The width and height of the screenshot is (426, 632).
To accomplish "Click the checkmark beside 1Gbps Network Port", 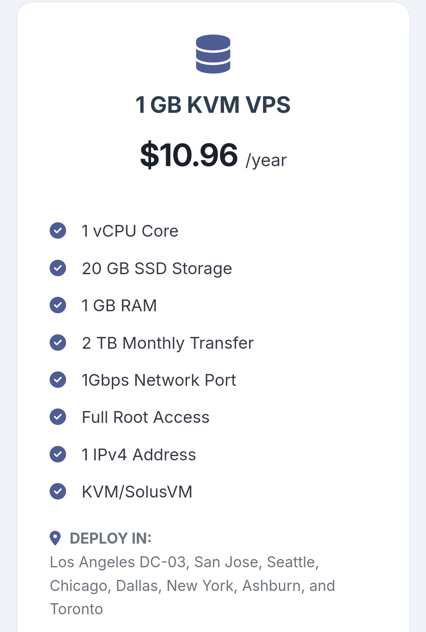I will click(x=58, y=380).
